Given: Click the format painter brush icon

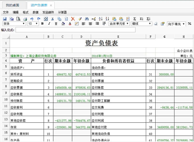Looking at the screenshot, I should point(80,19).
